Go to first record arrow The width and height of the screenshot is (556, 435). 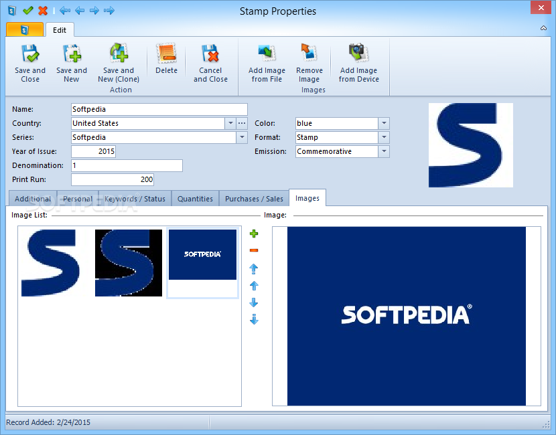[64, 11]
